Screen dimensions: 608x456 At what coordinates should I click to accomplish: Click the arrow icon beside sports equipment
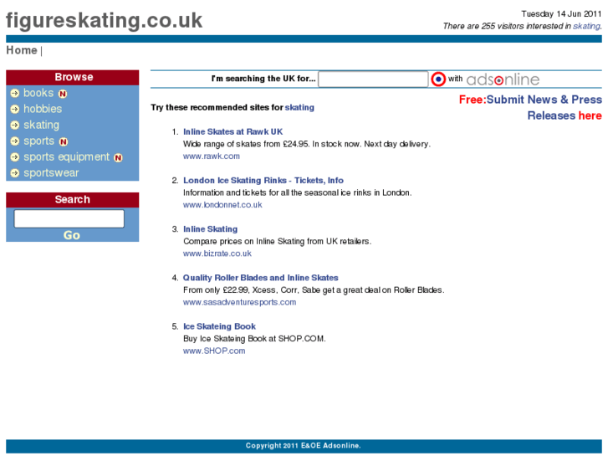click(15, 157)
